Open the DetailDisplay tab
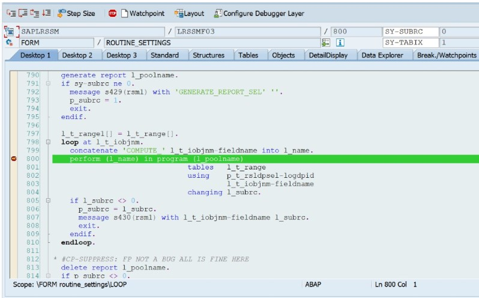The image size is (479, 298). click(328, 55)
